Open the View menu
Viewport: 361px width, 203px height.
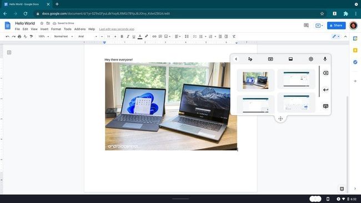[34, 29]
